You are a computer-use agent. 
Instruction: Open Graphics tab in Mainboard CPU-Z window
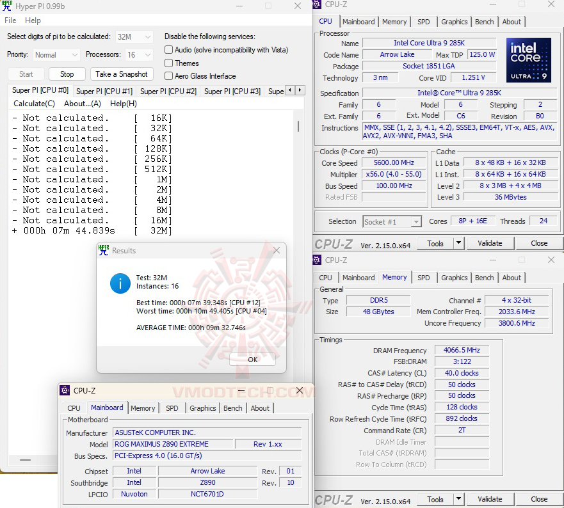[203, 408]
